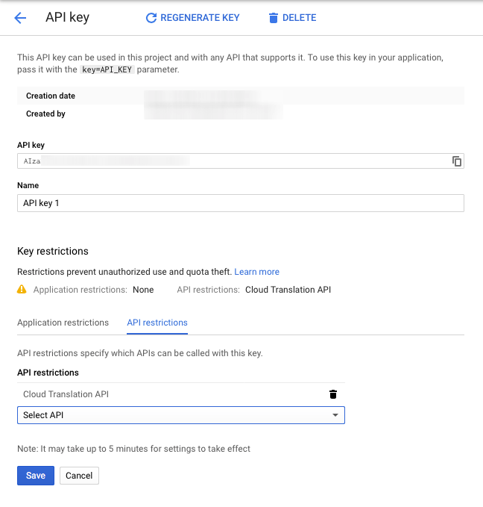This screenshot has height=507, width=483.
Task: Remove Cloud Translation API using trash icon
Action: pos(333,394)
